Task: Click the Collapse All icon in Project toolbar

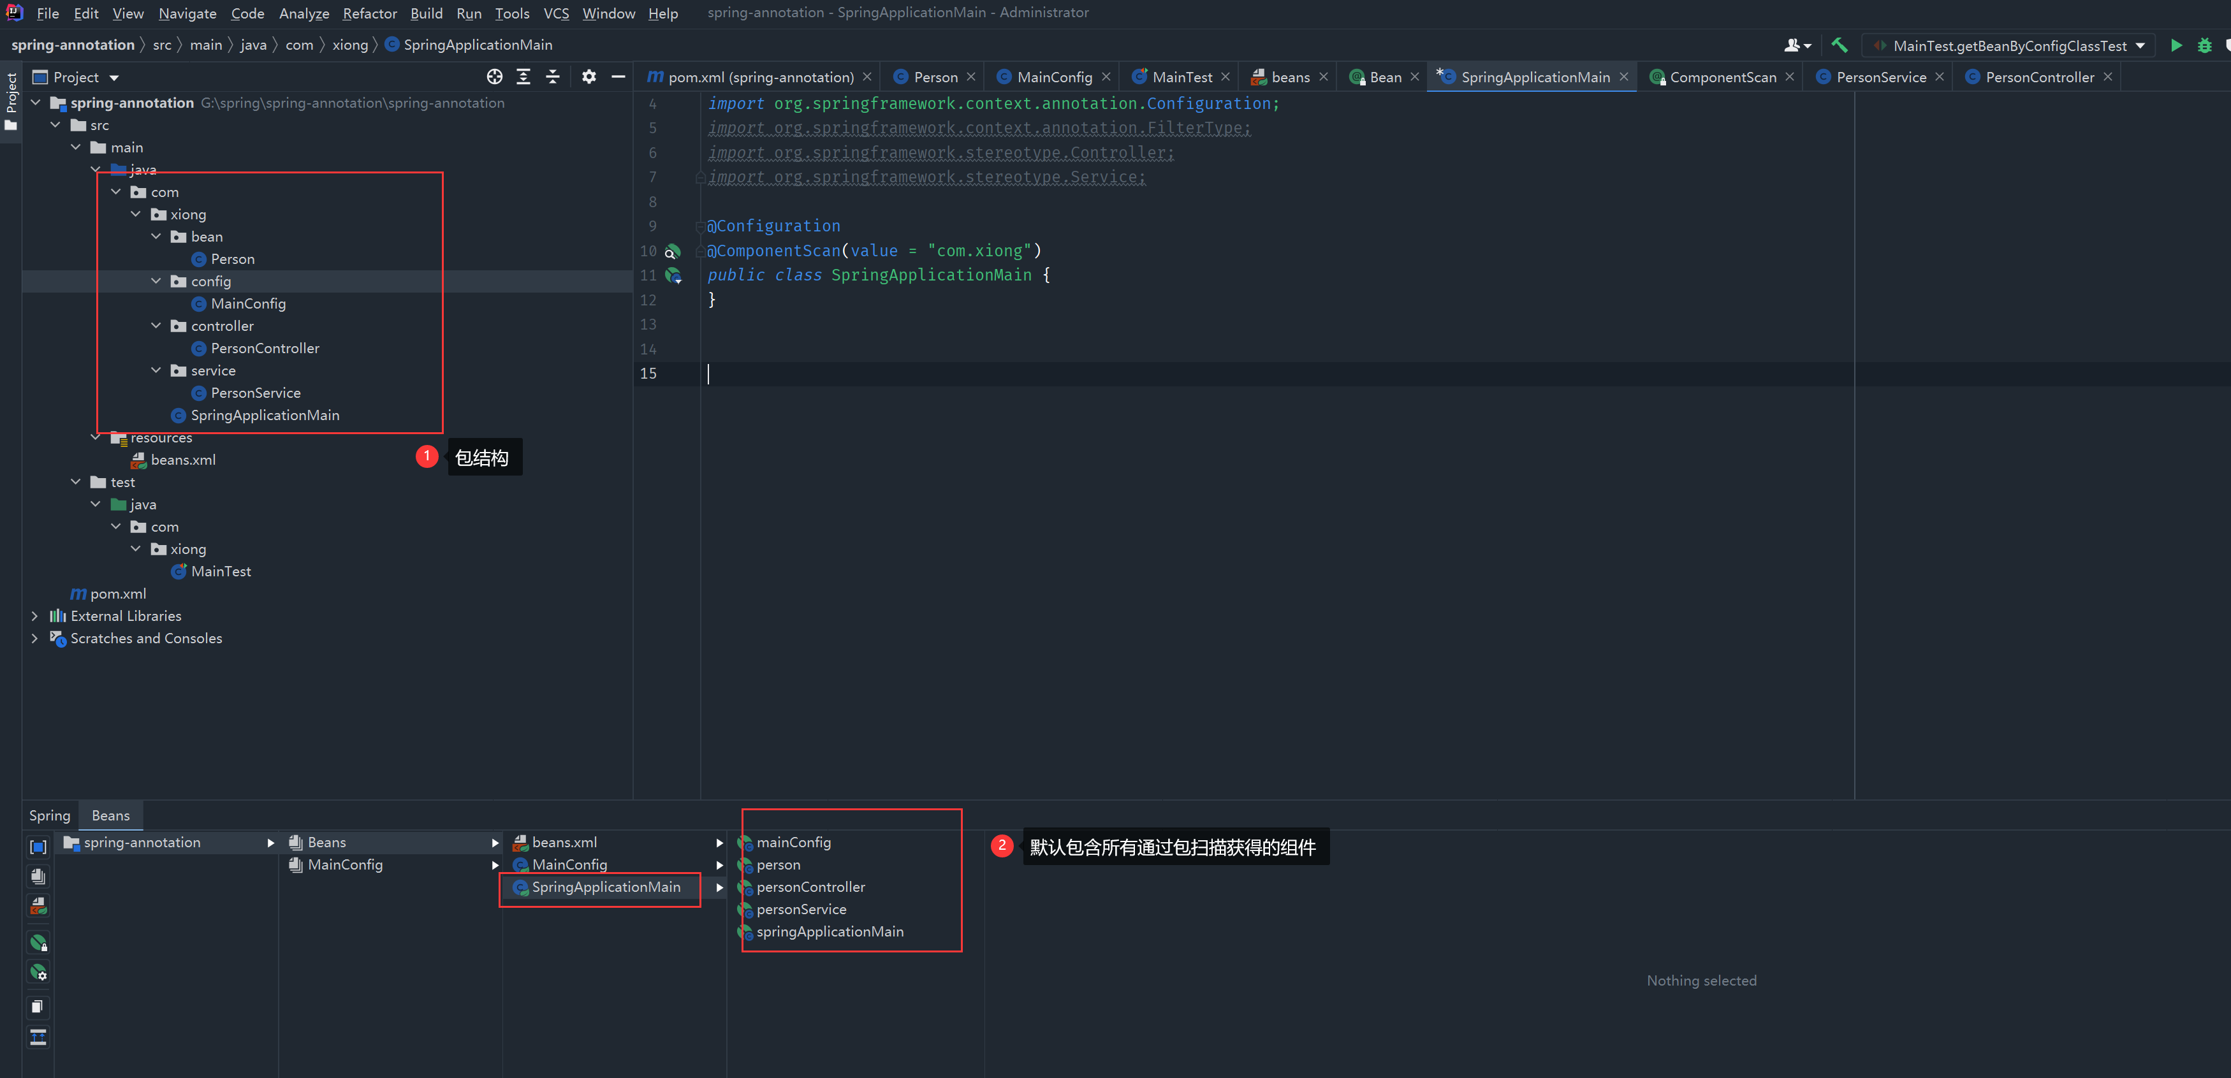Action: coord(553,77)
